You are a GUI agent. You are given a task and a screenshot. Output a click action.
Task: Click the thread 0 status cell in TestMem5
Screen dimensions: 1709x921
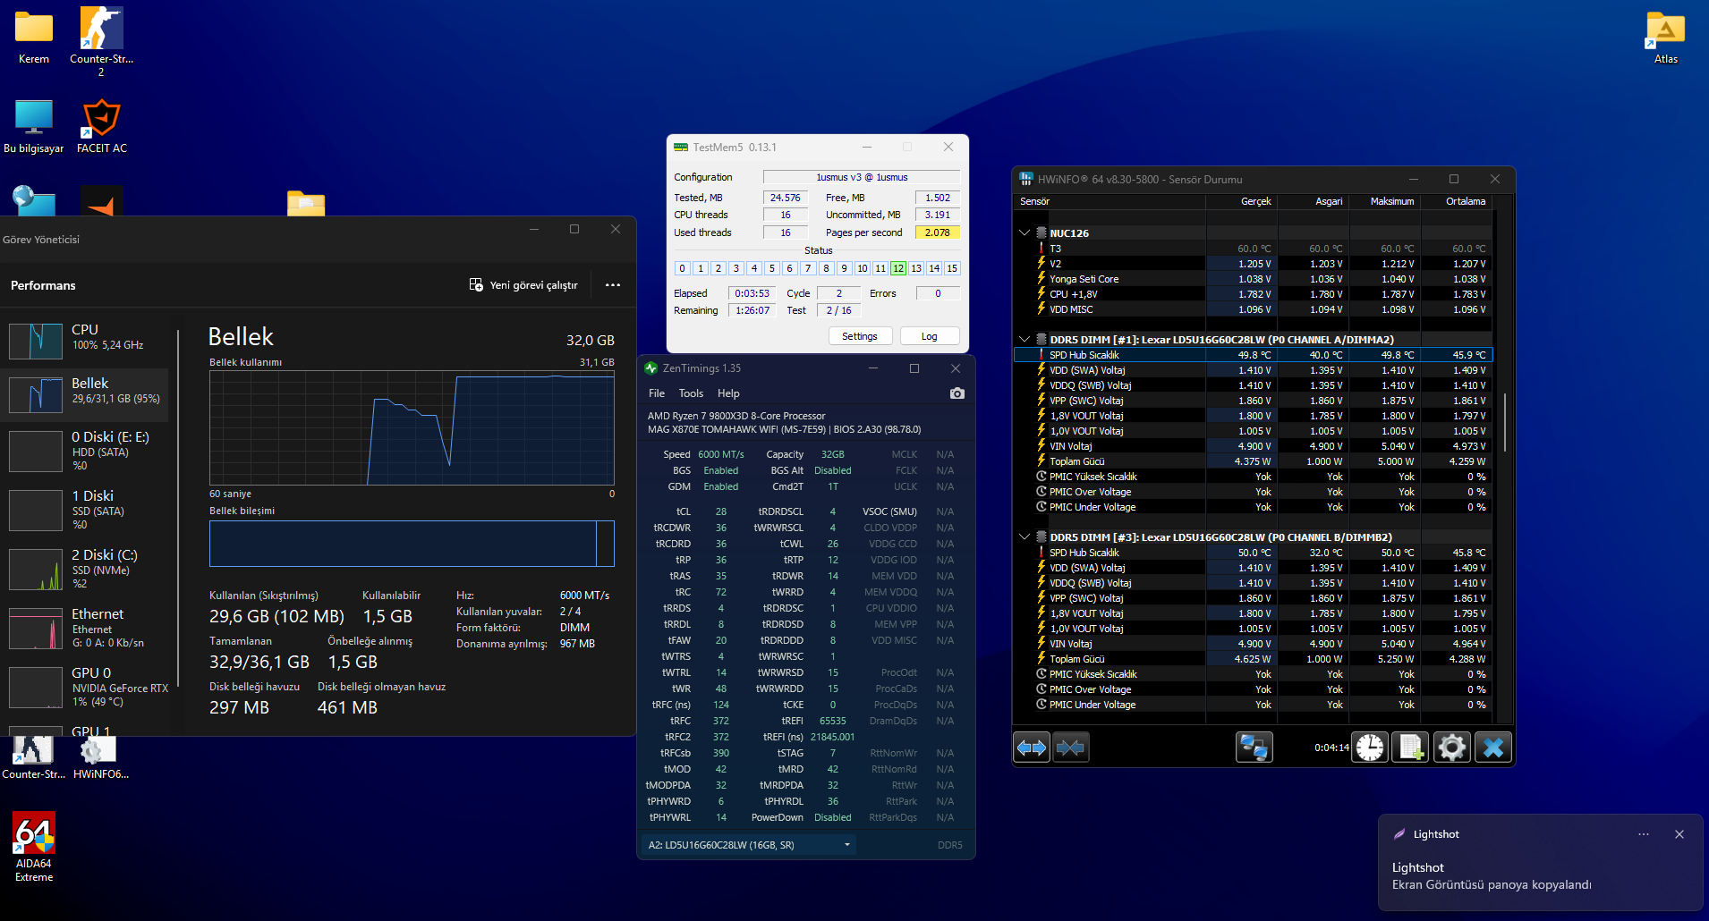tap(682, 268)
